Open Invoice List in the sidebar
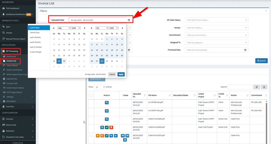 point(11,61)
